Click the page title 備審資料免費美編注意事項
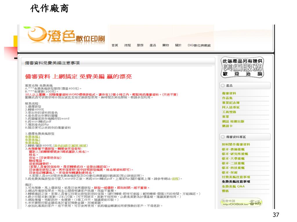 click(x=52, y=63)
